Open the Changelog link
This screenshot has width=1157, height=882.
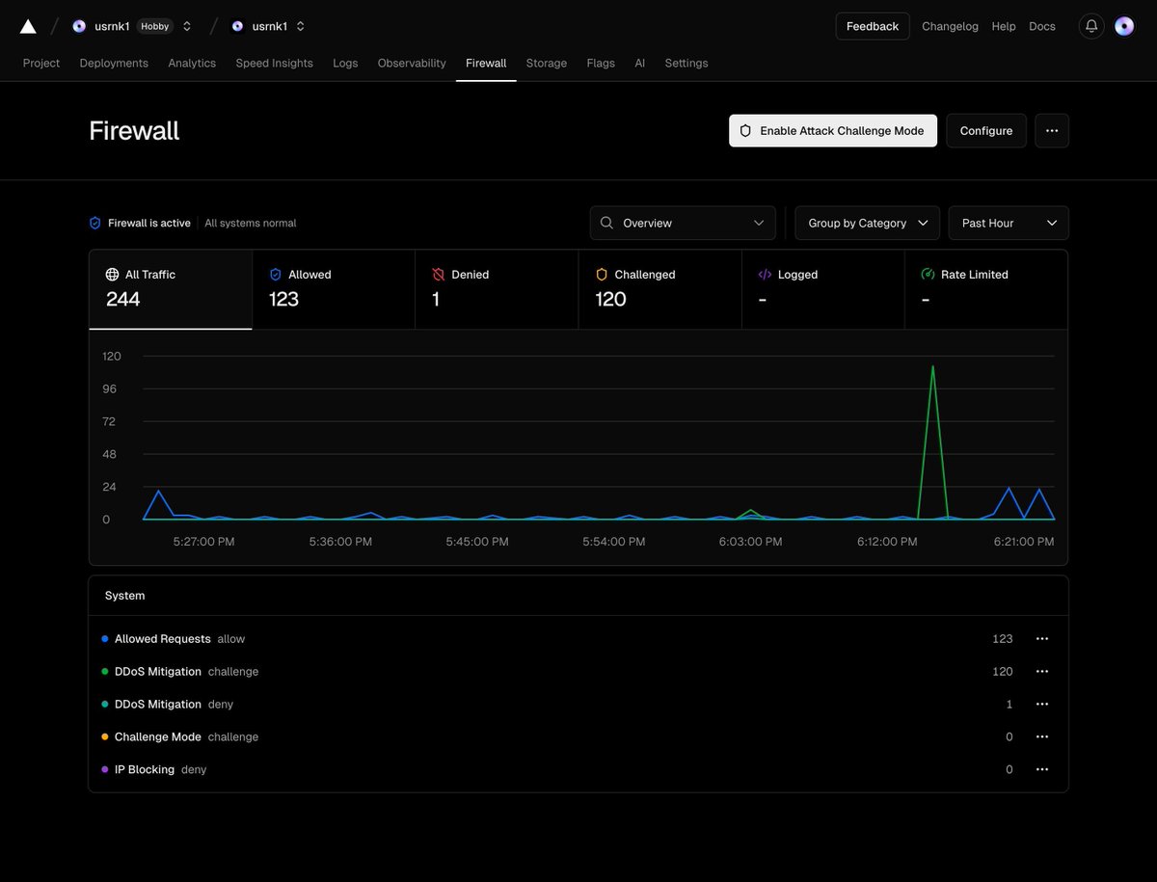950,26
